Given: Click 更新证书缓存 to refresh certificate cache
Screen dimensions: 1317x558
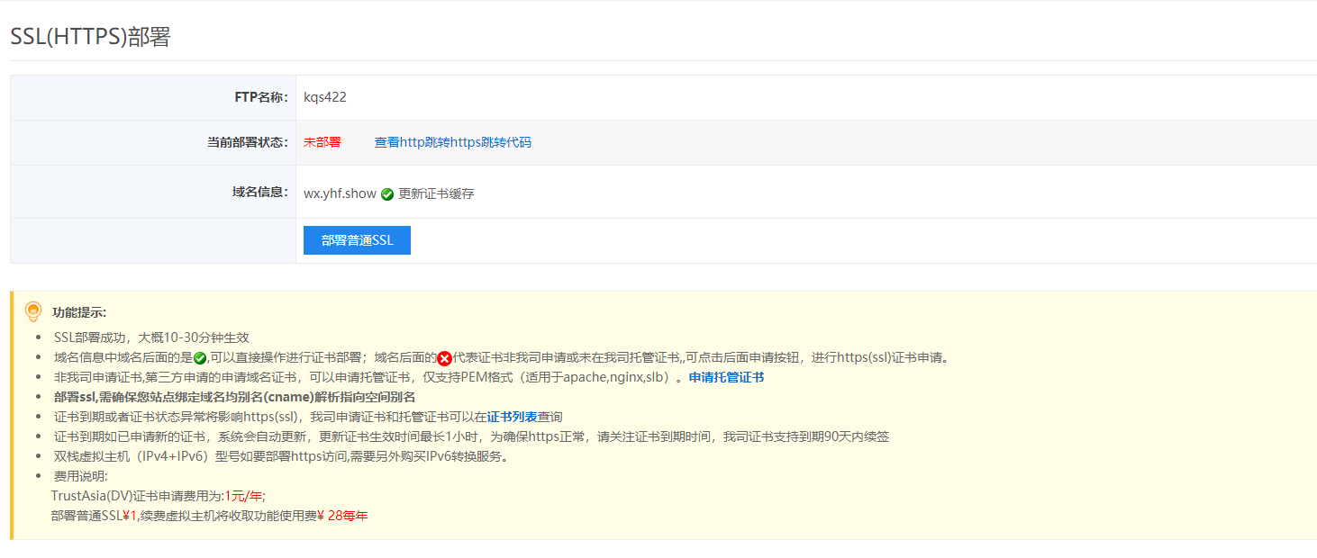Looking at the screenshot, I should [x=436, y=193].
